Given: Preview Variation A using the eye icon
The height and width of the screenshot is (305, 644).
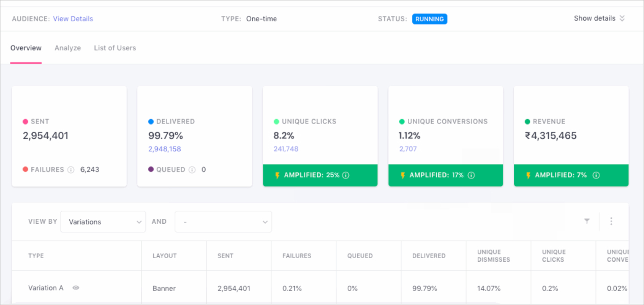Looking at the screenshot, I should click(76, 288).
